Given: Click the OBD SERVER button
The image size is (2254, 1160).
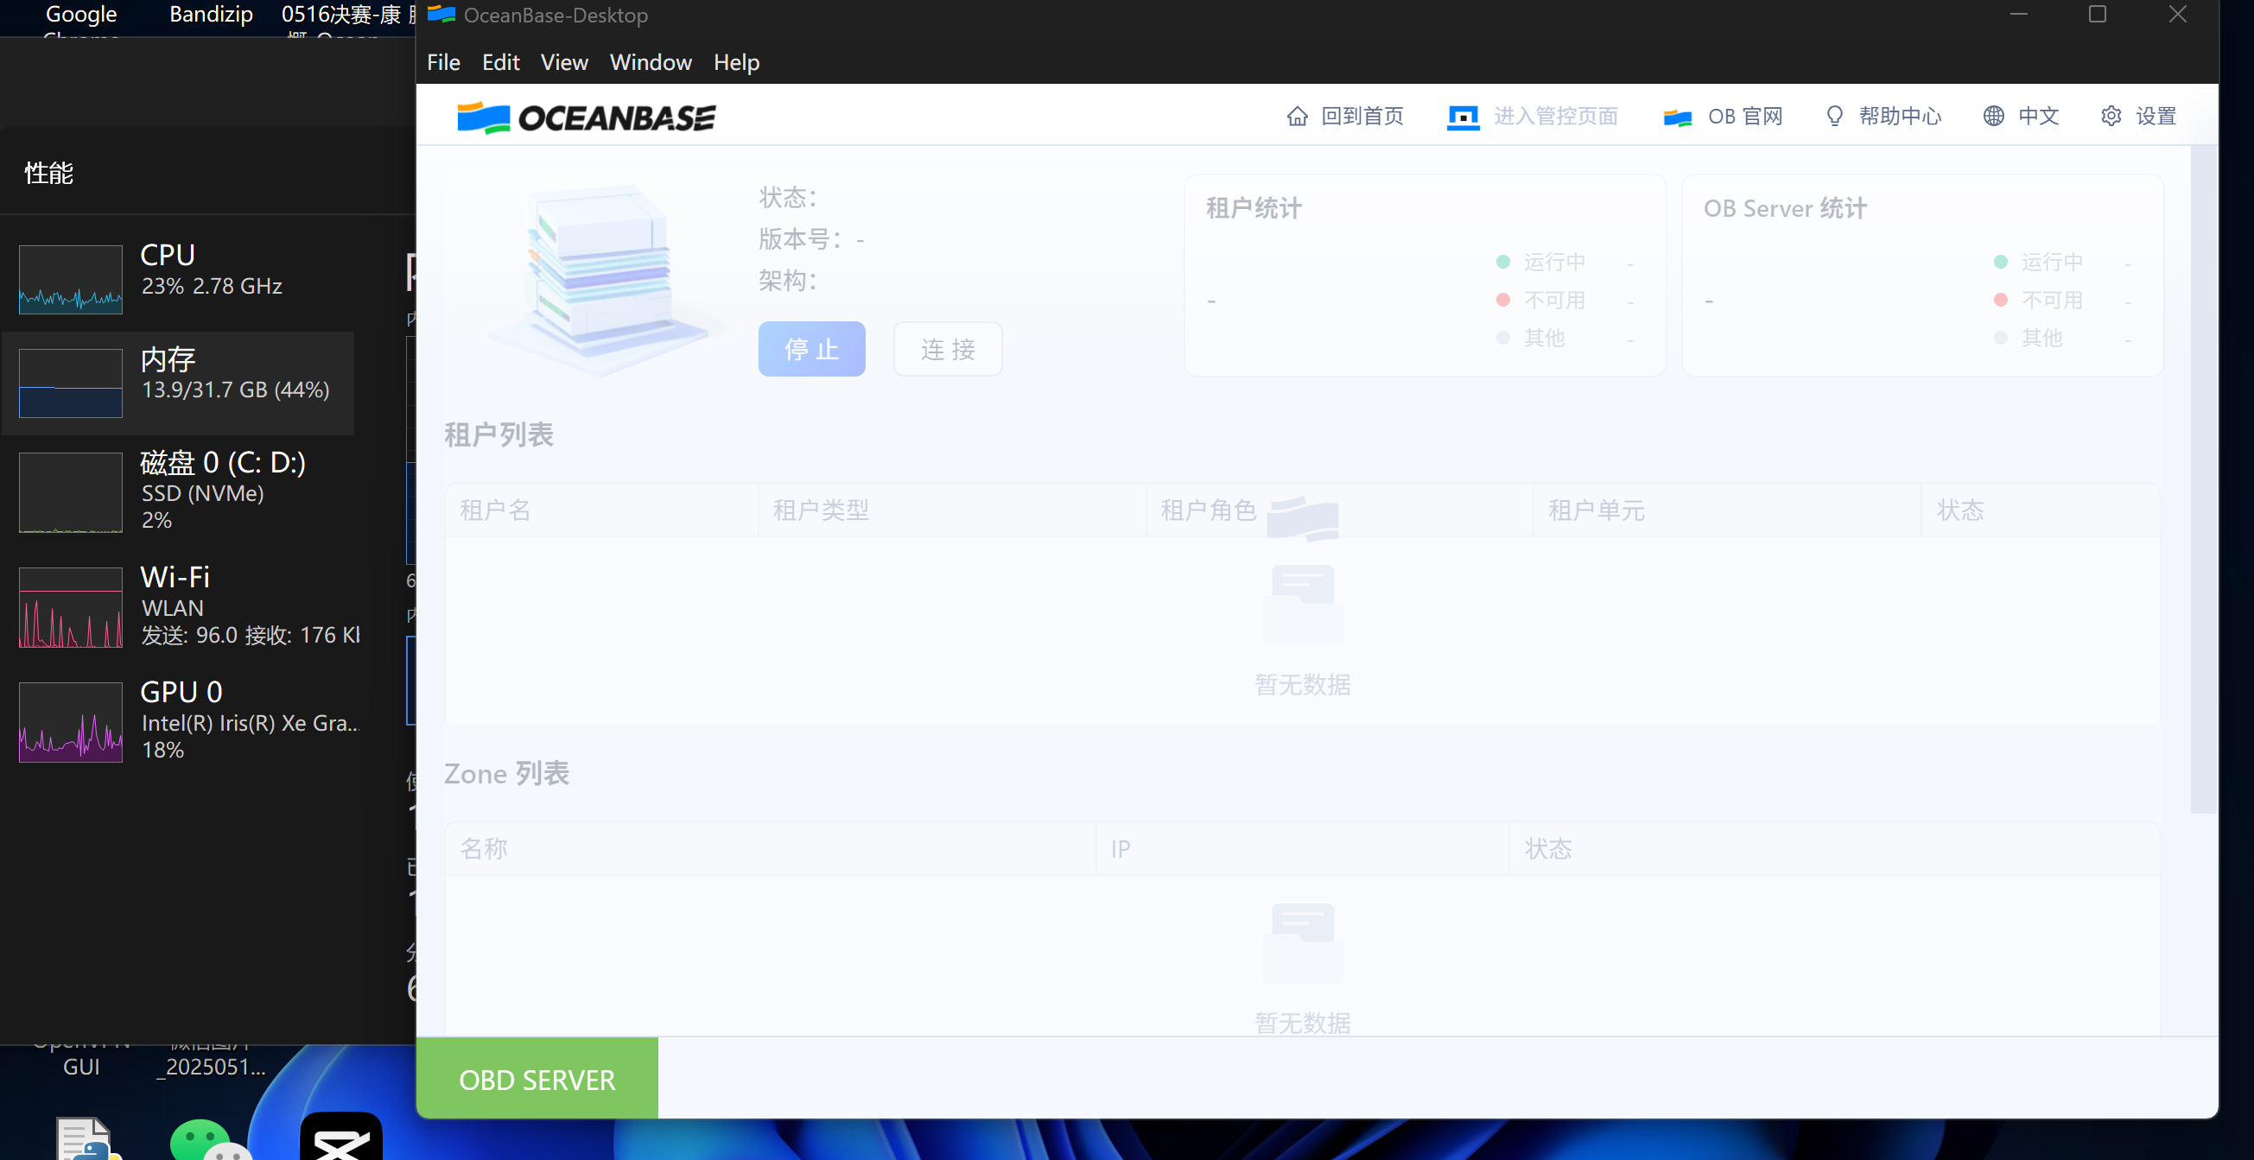Looking at the screenshot, I should point(537,1079).
